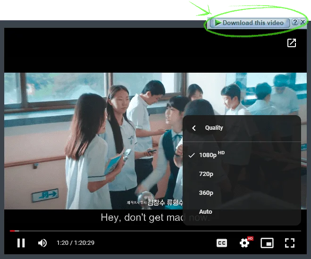Select 360p quality
The image size is (311, 259).
242,193
